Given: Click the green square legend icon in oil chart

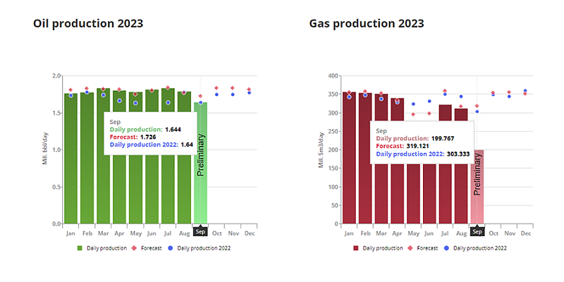Looking at the screenshot, I should point(80,248).
